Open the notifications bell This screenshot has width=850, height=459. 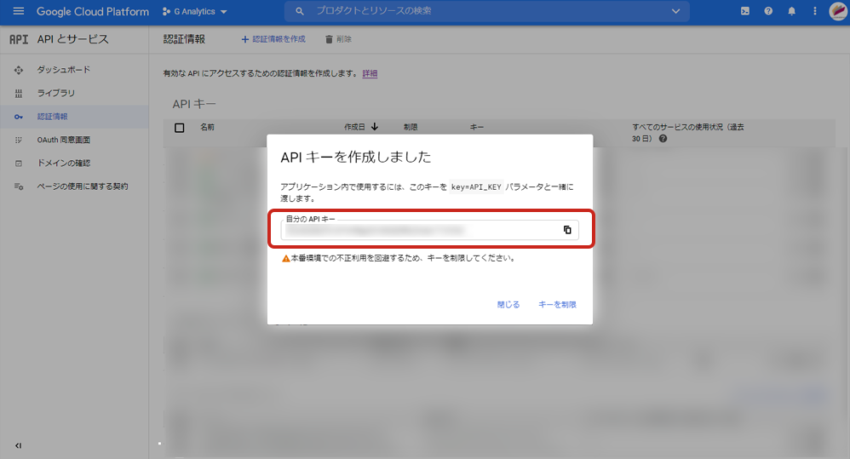click(x=791, y=11)
